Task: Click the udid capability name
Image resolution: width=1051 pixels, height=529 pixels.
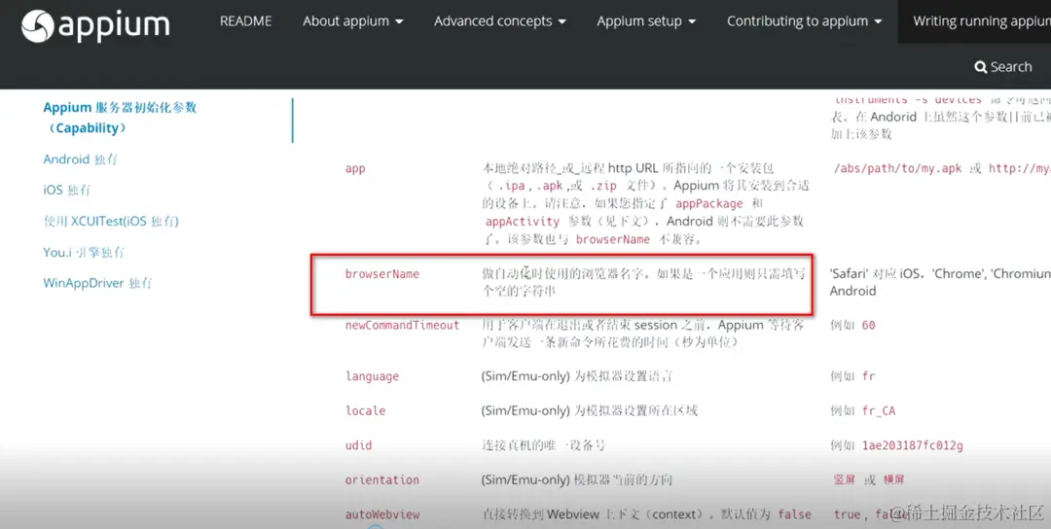Action: [358, 445]
